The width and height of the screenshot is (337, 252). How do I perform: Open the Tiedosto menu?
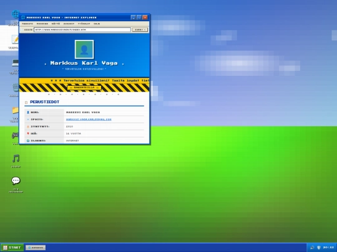coord(27,24)
